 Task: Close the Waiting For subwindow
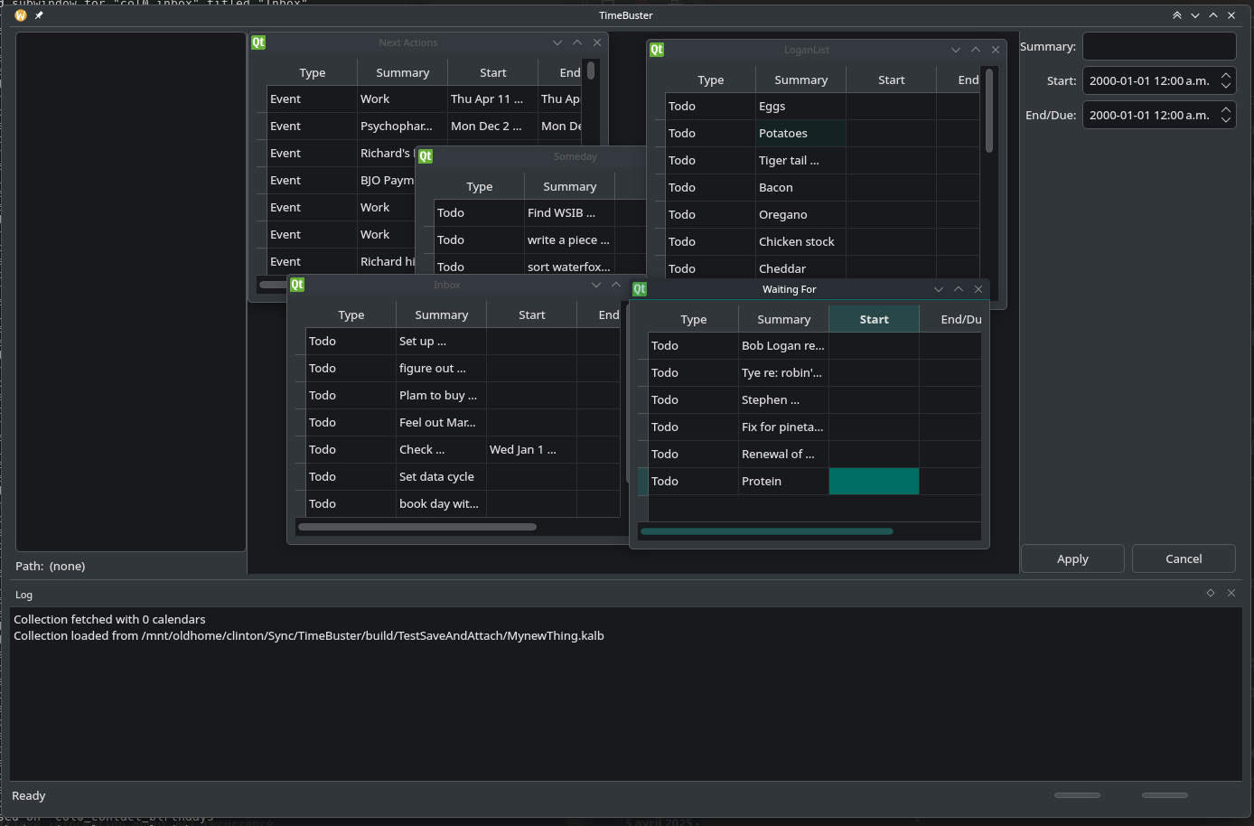pos(978,289)
